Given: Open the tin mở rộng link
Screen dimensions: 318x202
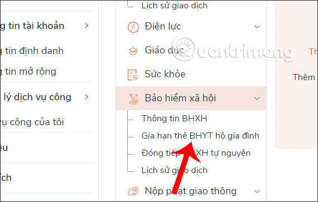Looking at the screenshot, I should [x=28, y=72].
